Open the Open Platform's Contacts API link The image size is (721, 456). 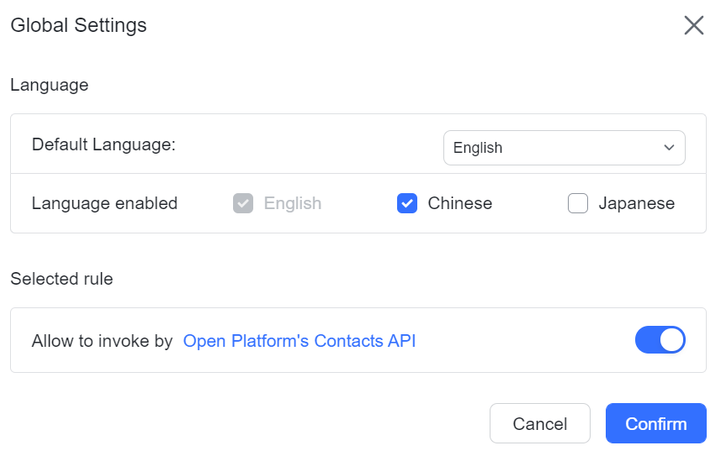point(300,341)
